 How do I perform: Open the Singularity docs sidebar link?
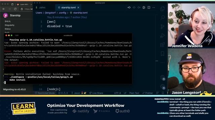9,25
